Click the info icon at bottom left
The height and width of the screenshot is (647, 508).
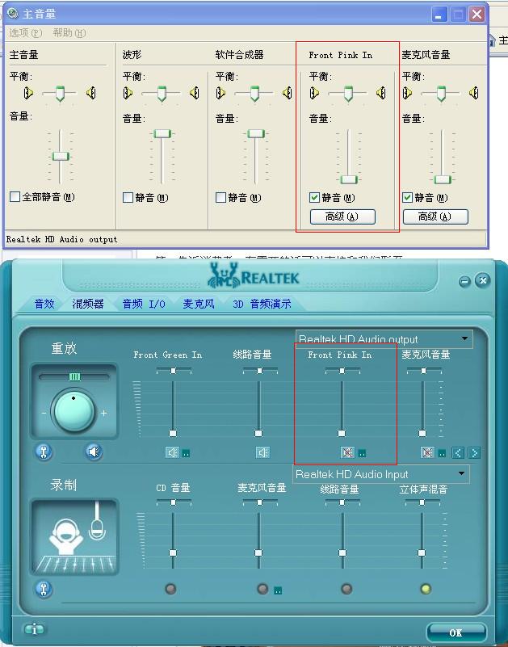pos(33,629)
